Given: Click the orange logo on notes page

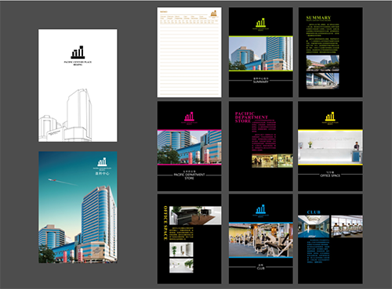Looking at the screenshot, I should (214, 13).
